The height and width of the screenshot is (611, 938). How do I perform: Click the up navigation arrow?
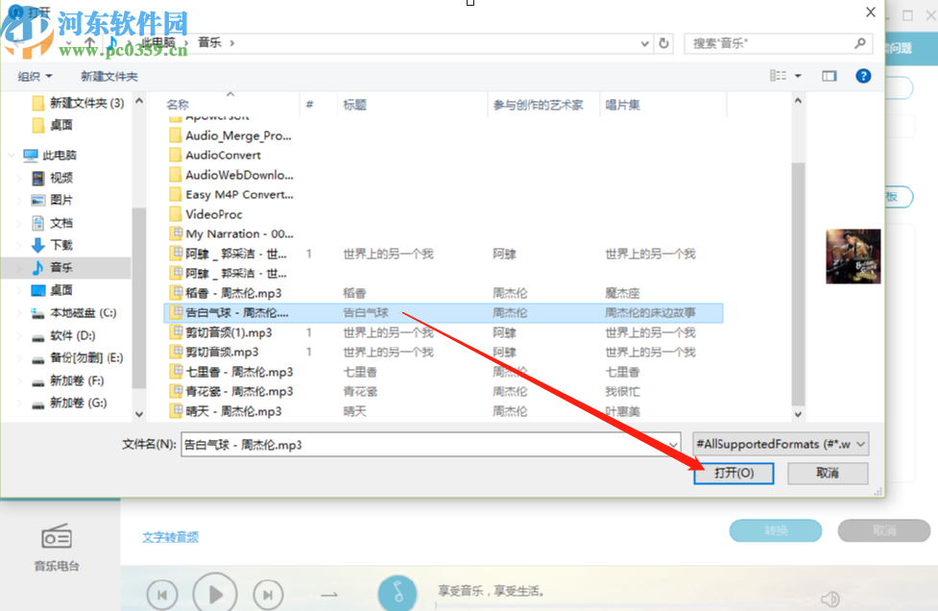click(x=89, y=42)
